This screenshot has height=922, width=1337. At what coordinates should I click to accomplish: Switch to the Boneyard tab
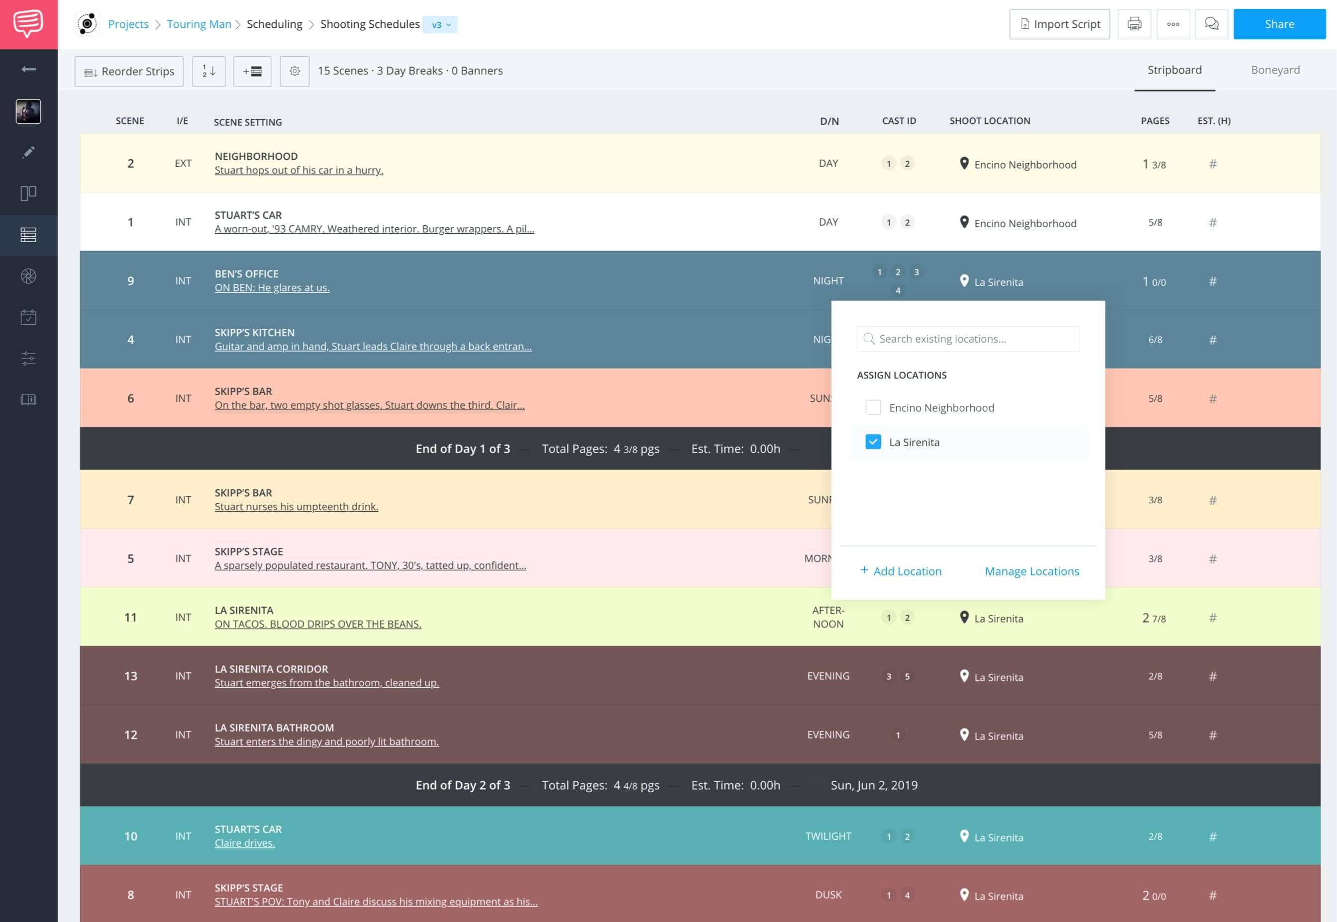pyautogui.click(x=1275, y=70)
